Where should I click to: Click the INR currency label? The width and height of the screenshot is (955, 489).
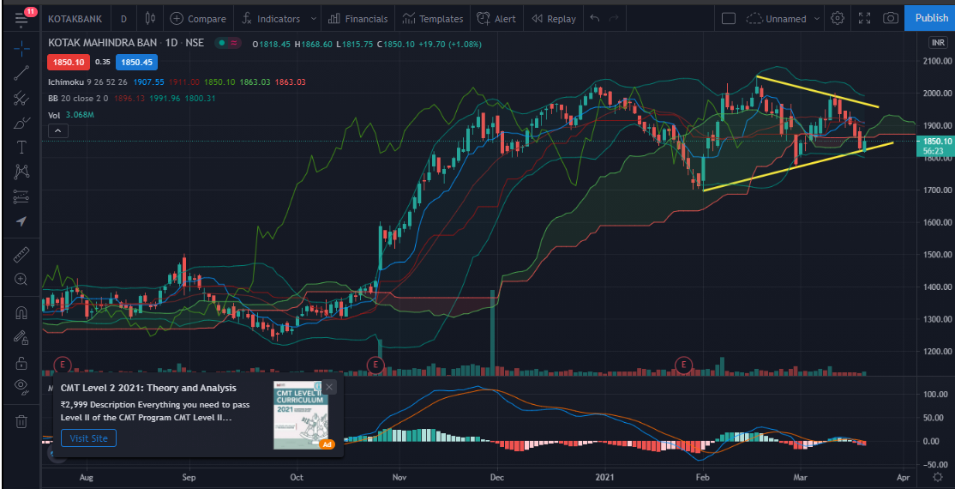coord(937,42)
